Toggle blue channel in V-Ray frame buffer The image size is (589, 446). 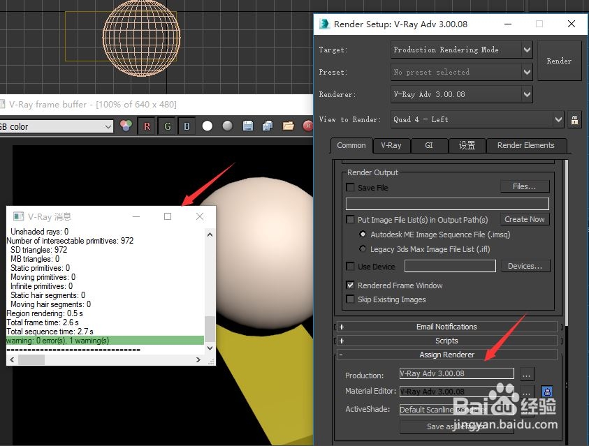pyautogui.click(x=187, y=126)
